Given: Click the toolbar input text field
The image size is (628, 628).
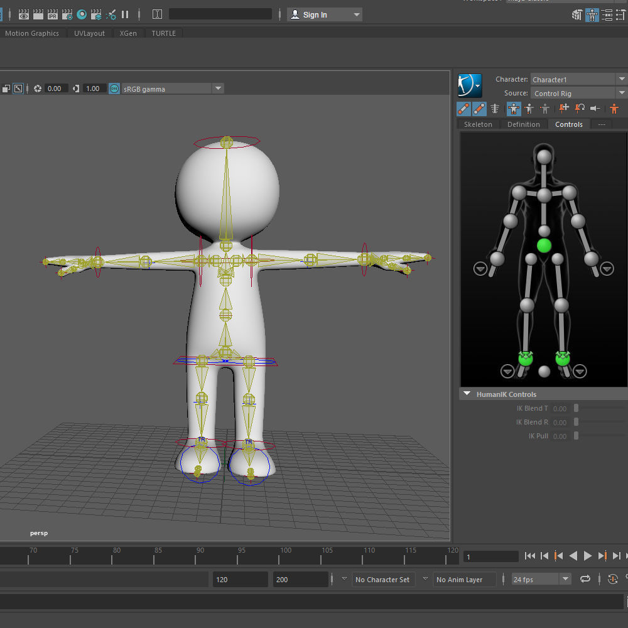Looking at the screenshot, I should pos(220,14).
